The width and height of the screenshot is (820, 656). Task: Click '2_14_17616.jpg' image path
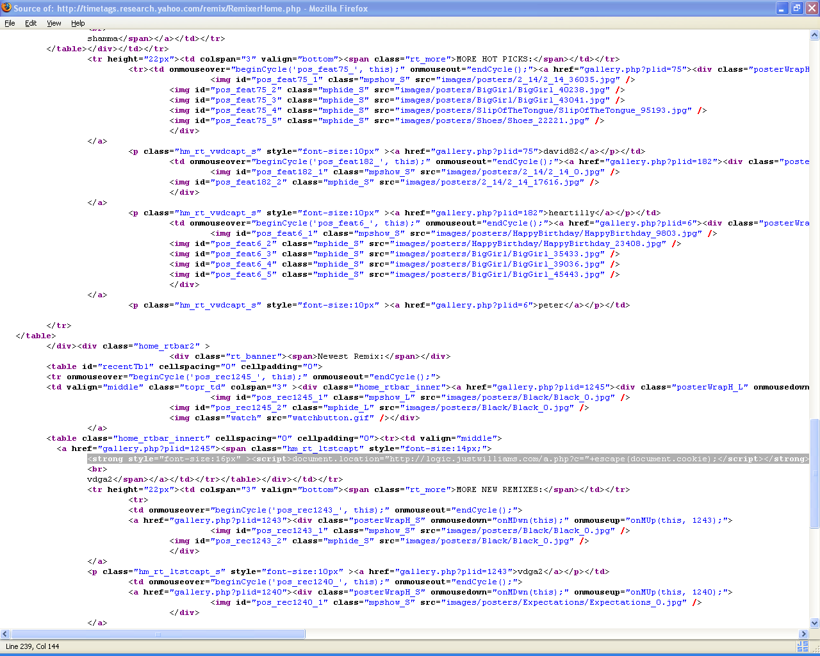point(543,182)
